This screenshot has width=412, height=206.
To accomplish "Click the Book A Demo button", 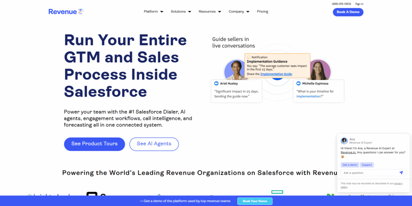I will [348, 12].
